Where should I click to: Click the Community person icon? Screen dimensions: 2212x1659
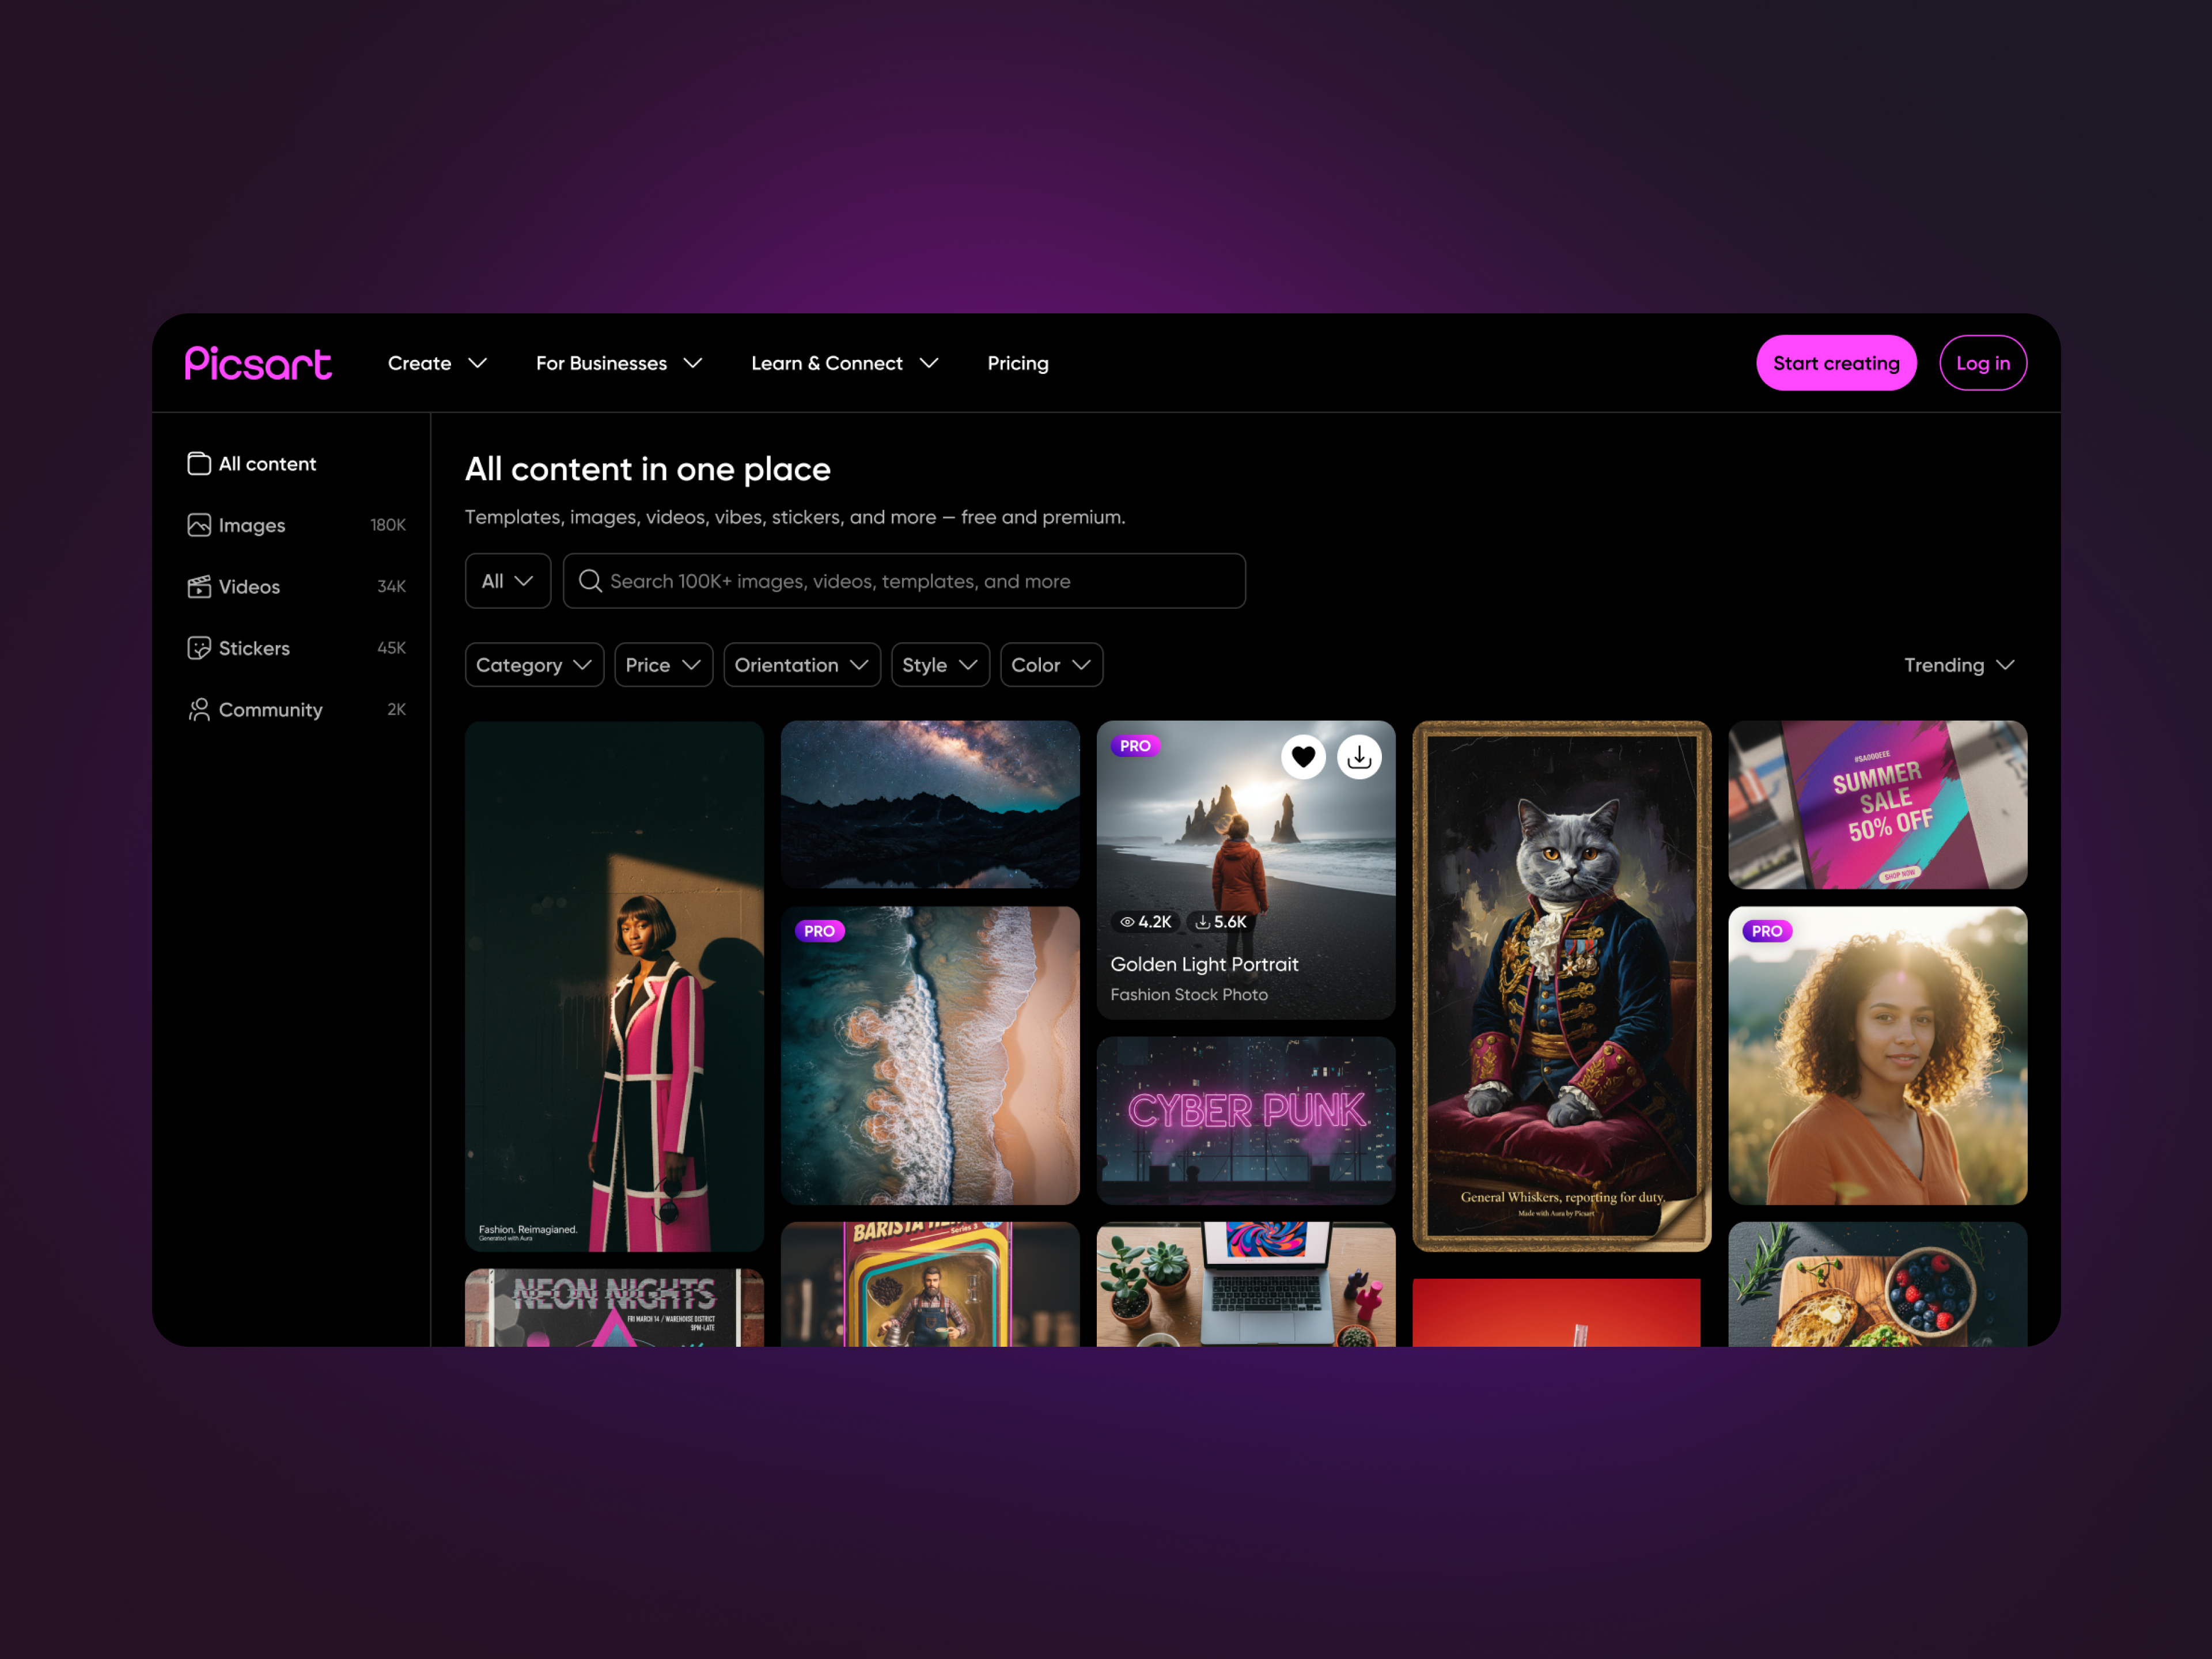pos(199,709)
